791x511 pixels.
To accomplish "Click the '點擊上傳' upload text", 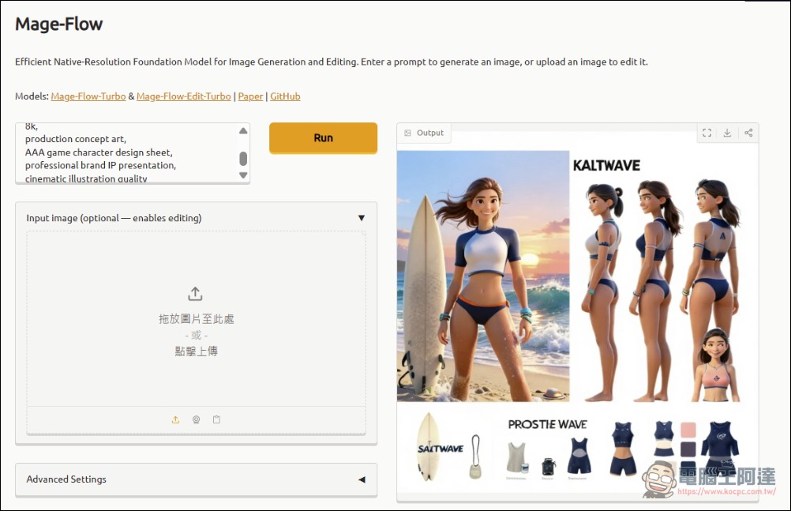I will pyautogui.click(x=197, y=351).
